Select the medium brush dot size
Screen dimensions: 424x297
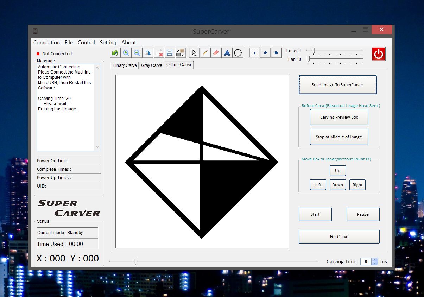(265, 53)
